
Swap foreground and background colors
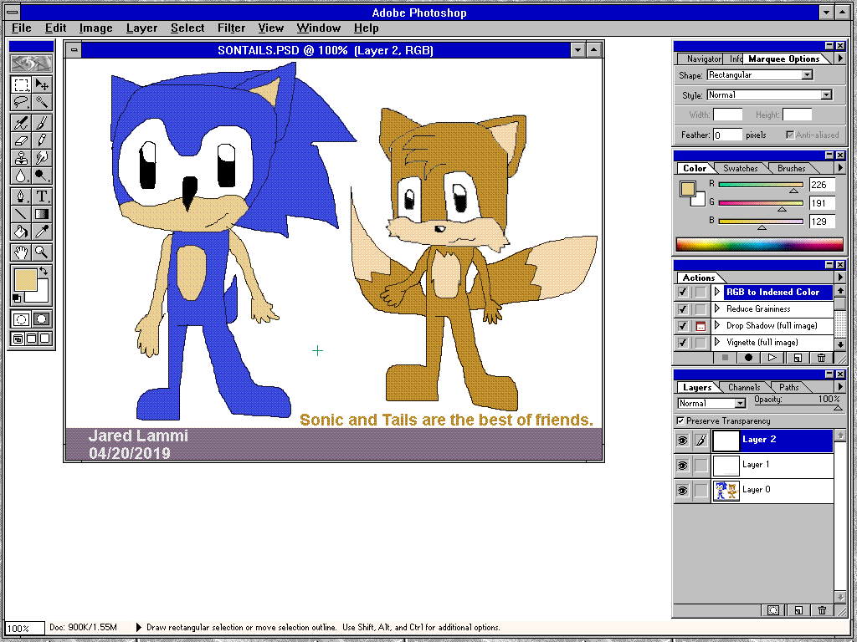(x=44, y=271)
